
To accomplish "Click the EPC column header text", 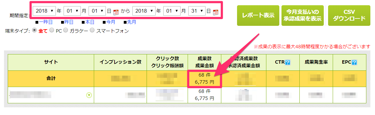I will (x=347, y=62).
